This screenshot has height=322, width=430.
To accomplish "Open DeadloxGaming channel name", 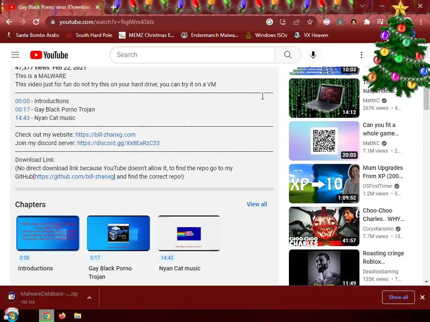I will pyautogui.click(x=380, y=272).
